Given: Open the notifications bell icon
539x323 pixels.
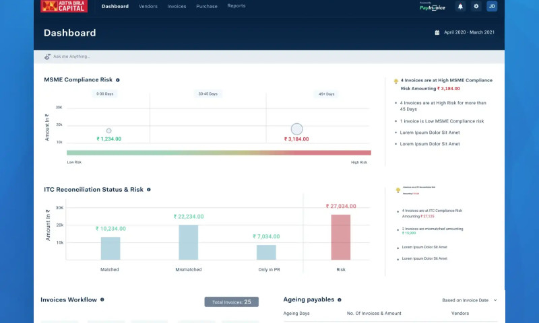Looking at the screenshot, I should point(461,6).
